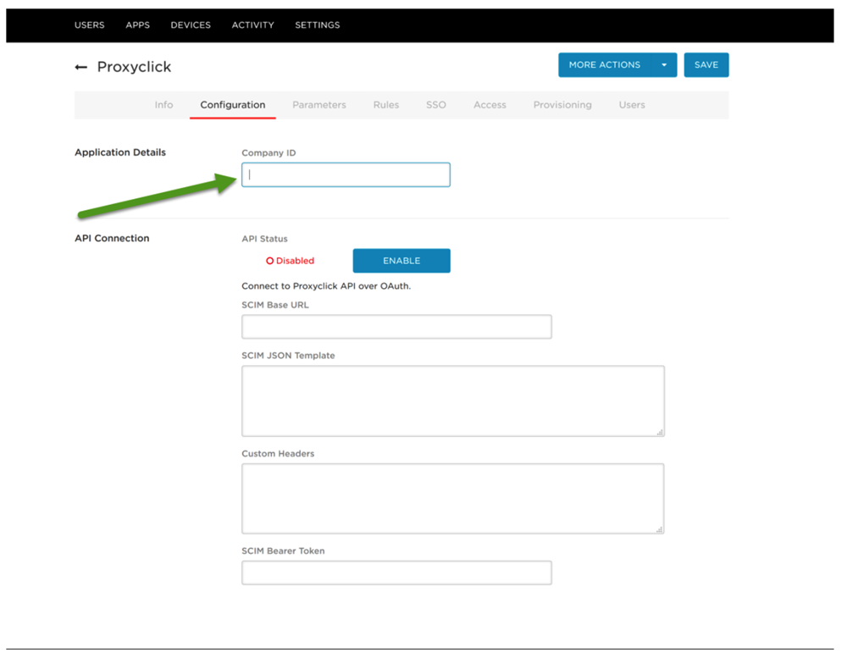Click the MORE ACTIONS button
The height and width of the screenshot is (669, 847).
(x=605, y=65)
